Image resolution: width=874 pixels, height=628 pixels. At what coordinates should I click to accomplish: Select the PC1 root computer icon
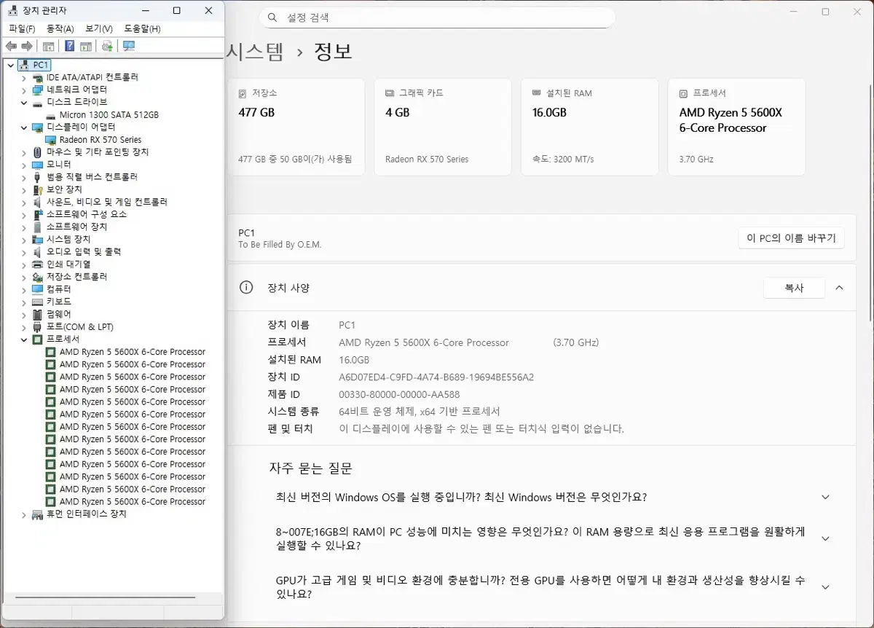(24, 65)
